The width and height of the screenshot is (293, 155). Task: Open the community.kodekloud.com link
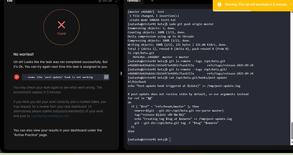50,116
